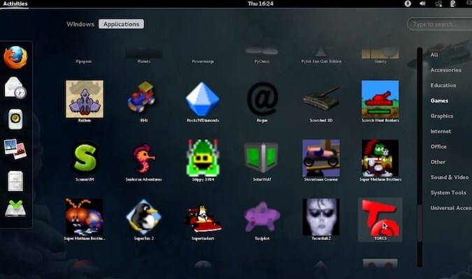
Task: Click the Quarry label
Action: click(380, 61)
